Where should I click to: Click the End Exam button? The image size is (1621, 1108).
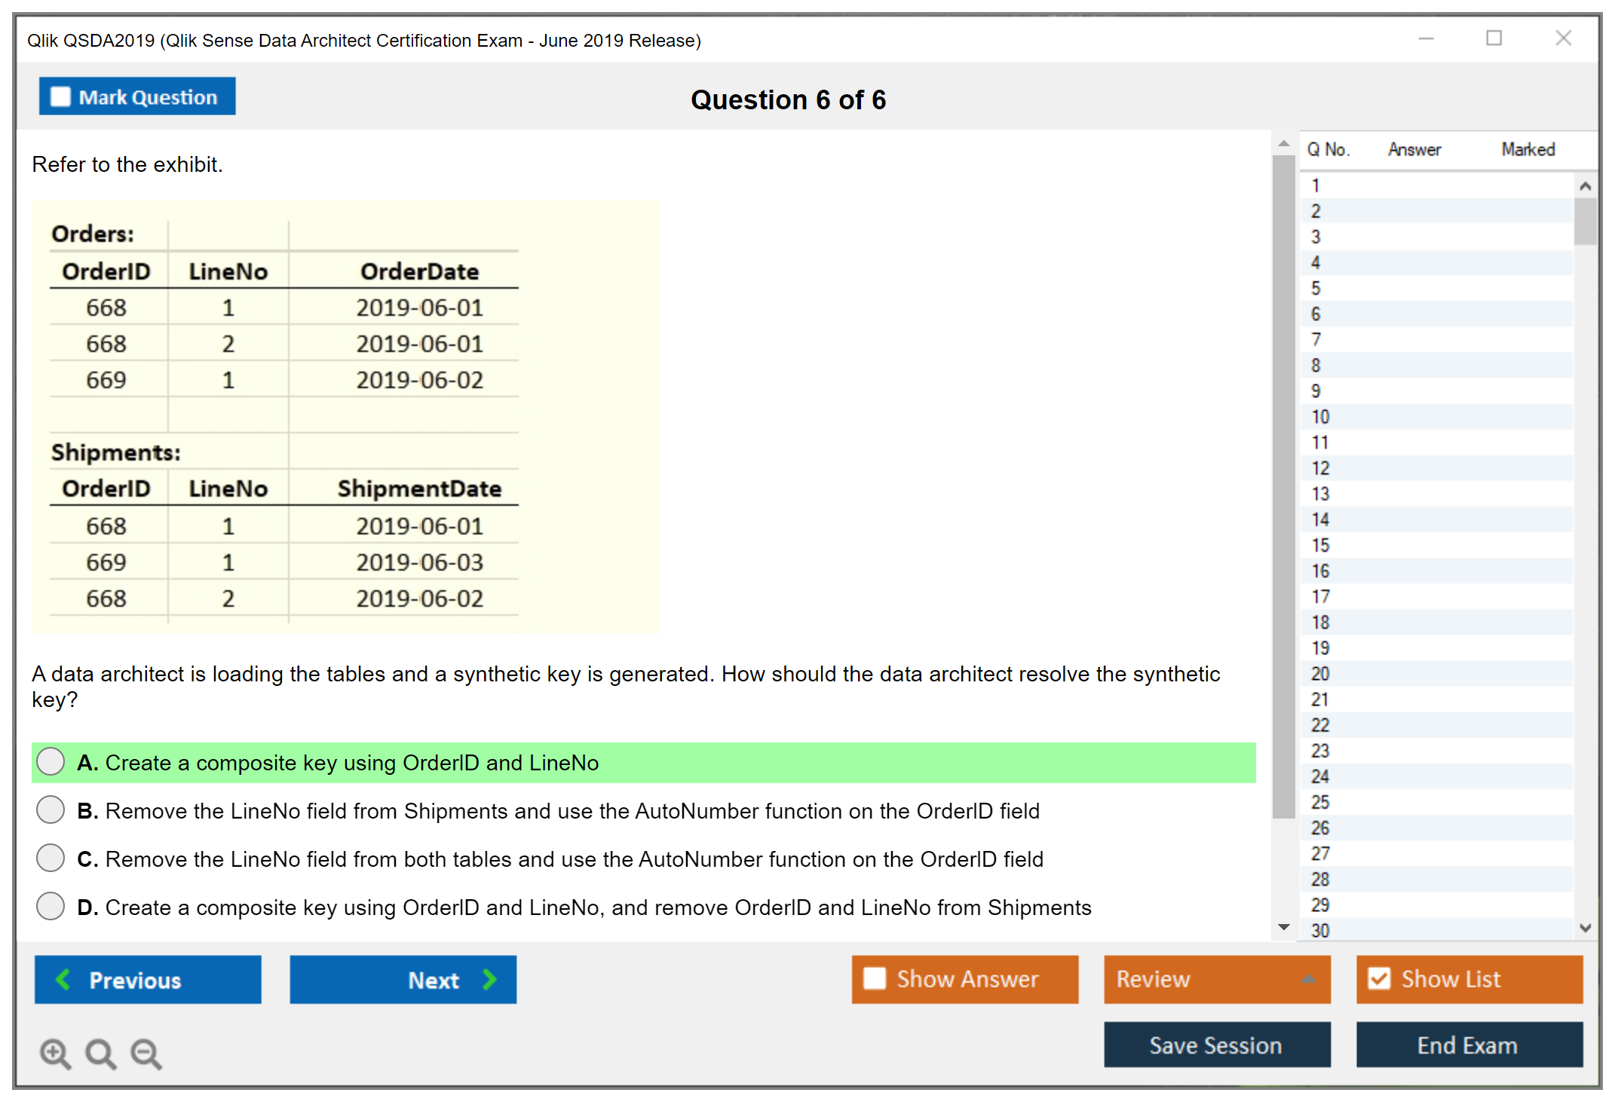(x=1468, y=1045)
